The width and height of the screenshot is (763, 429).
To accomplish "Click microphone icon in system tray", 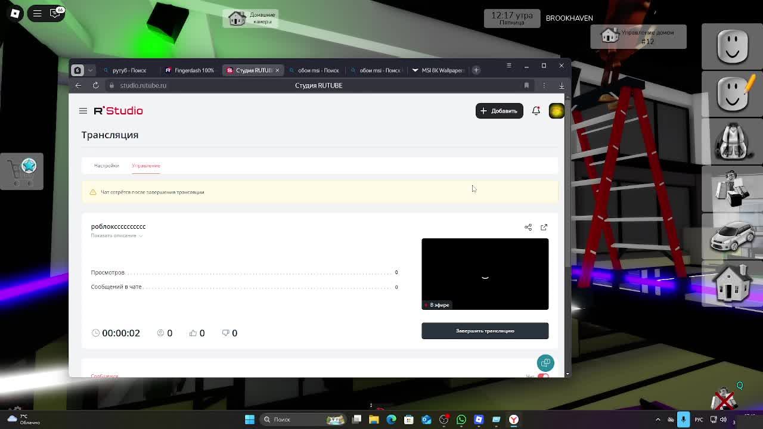I will [683, 419].
